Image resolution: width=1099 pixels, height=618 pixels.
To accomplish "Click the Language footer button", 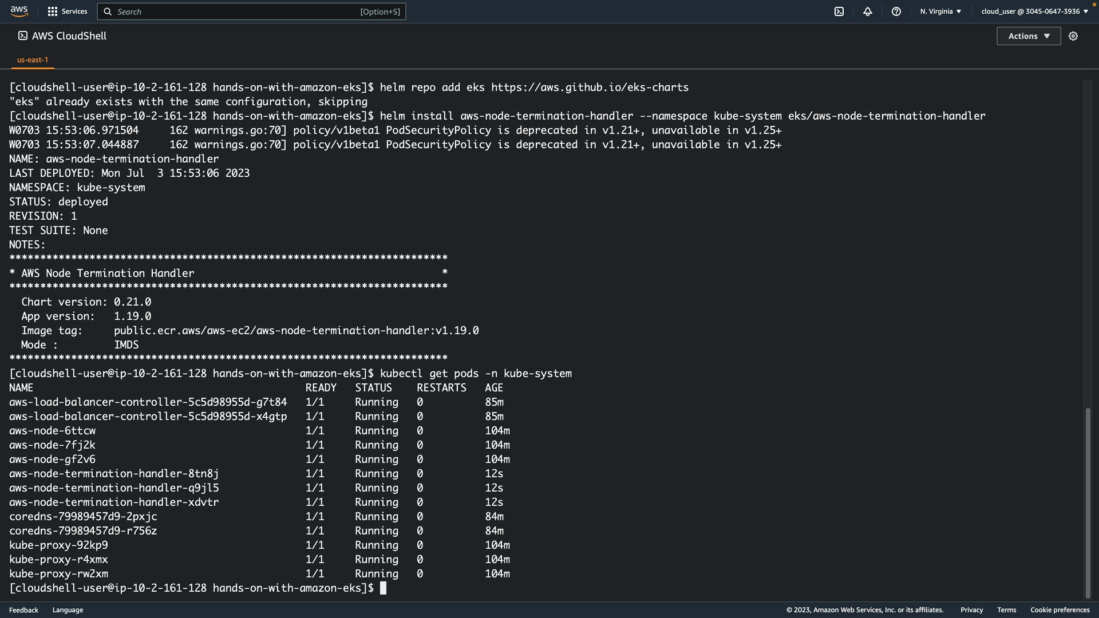I will pyautogui.click(x=68, y=610).
